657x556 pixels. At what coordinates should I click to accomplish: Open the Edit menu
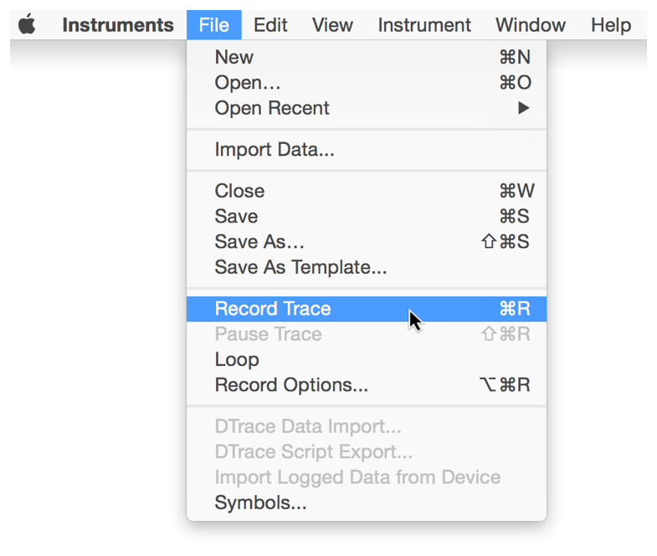click(x=270, y=25)
